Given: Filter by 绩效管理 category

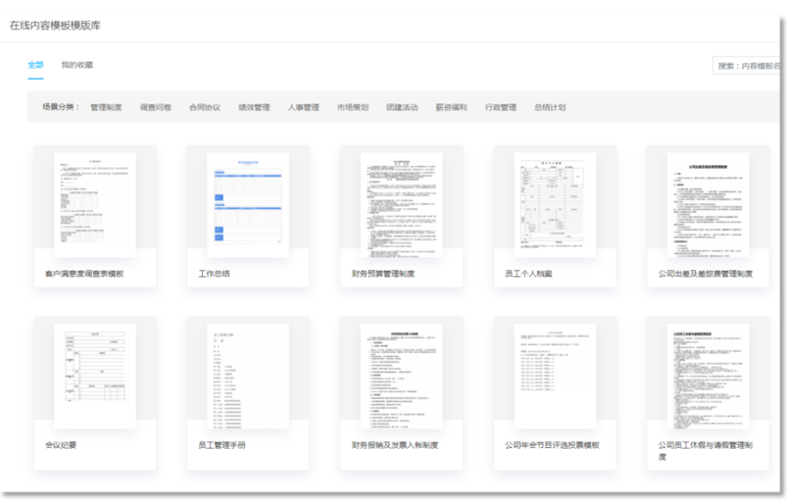Looking at the screenshot, I should tap(254, 107).
